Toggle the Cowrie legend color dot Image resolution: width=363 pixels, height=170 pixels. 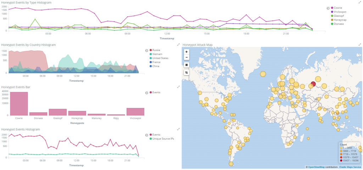pos(332,8)
